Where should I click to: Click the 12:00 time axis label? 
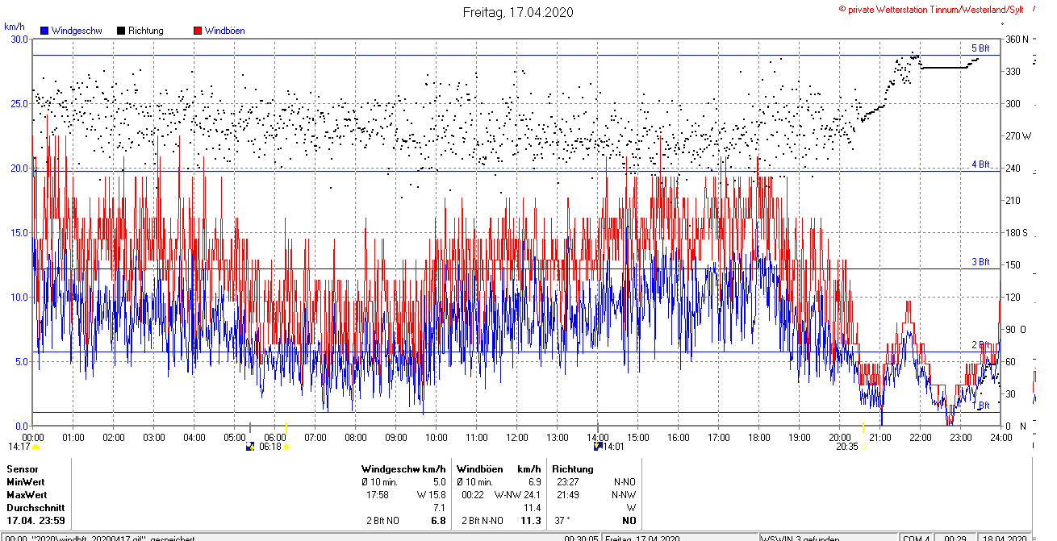coord(516,437)
